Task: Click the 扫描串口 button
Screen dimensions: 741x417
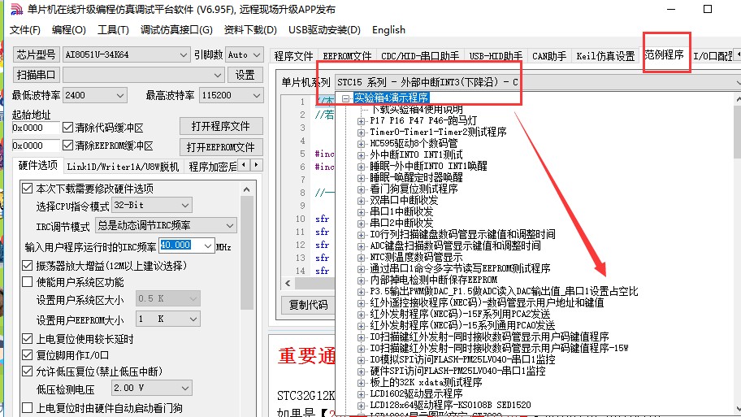Action: (x=36, y=75)
